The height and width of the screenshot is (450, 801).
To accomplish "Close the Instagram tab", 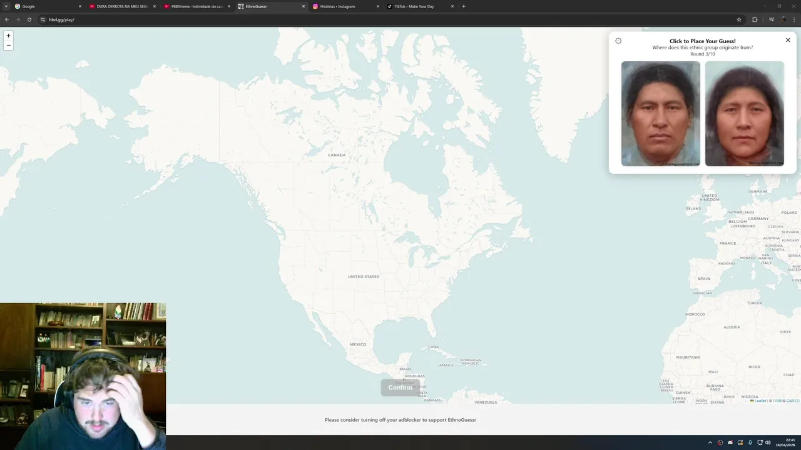I will [378, 6].
